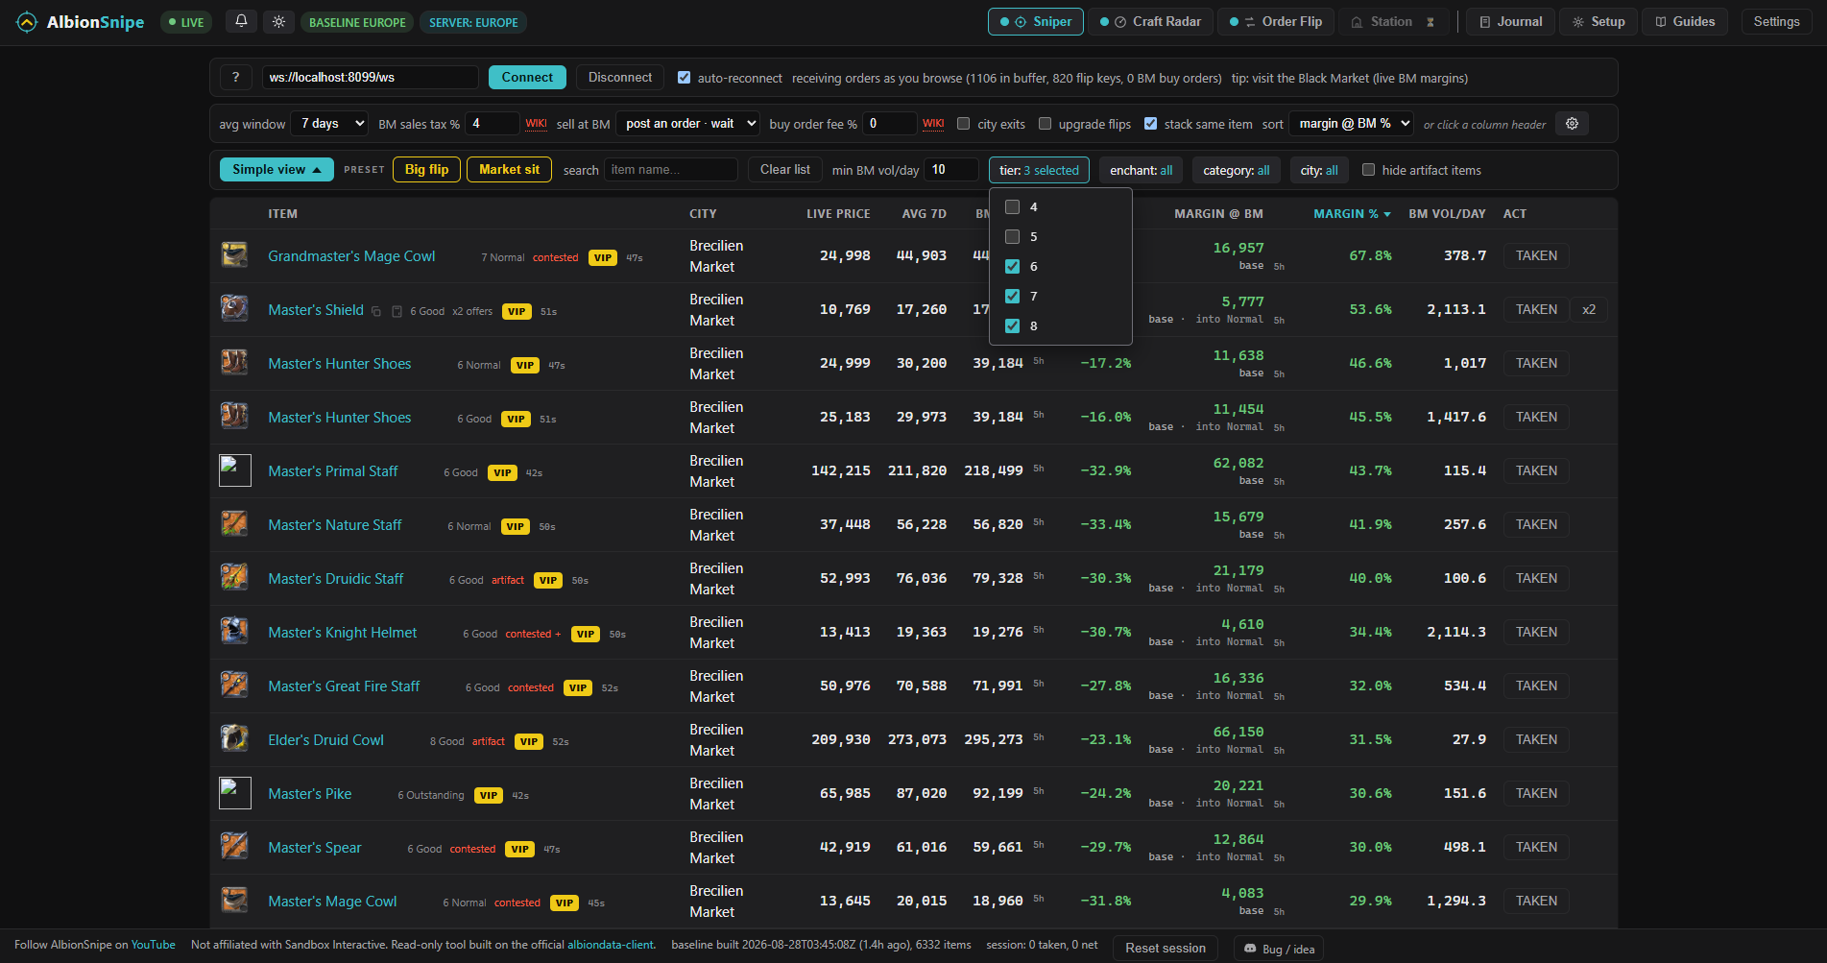Click the Master's Great Fire Staff icon
The width and height of the screenshot is (1827, 963).
[x=234, y=686]
